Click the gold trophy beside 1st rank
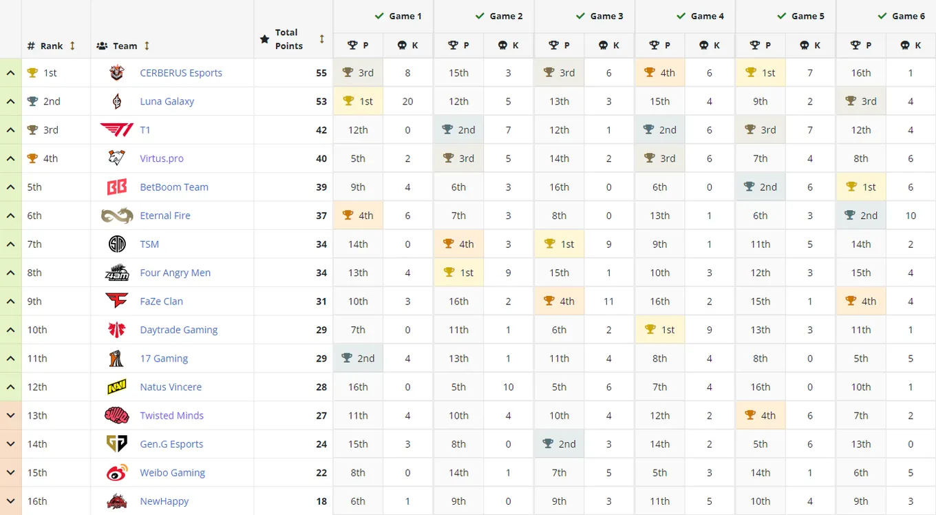The height and width of the screenshot is (515, 936). point(32,72)
